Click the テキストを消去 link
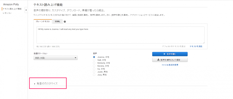The width and height of the screenshot is (233, 99). [196, 46]
